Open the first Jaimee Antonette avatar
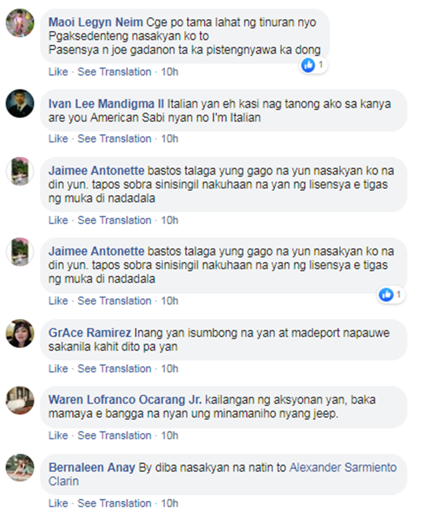Viewport: 435px width, 518px height. pyautogui.click(x=20, y=171)
